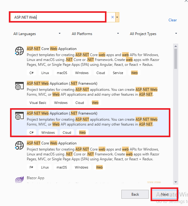Open the All Languages dropdown
The width and height of the screenshot is (188, 206).
pyautogui.click(x=37, y=34)
